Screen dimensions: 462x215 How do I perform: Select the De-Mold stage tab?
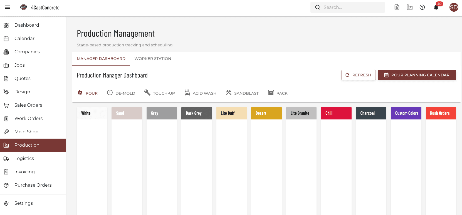point(121,93)
